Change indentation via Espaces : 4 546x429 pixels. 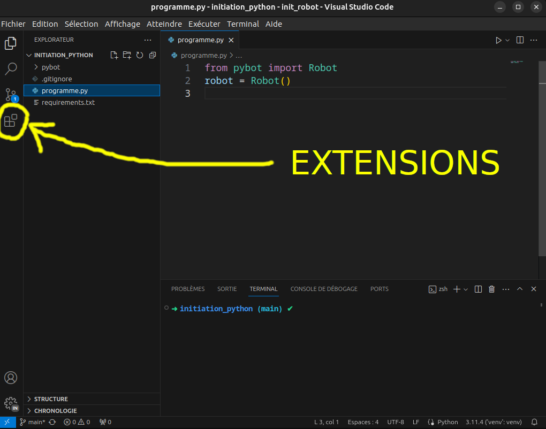coord(363,422)
